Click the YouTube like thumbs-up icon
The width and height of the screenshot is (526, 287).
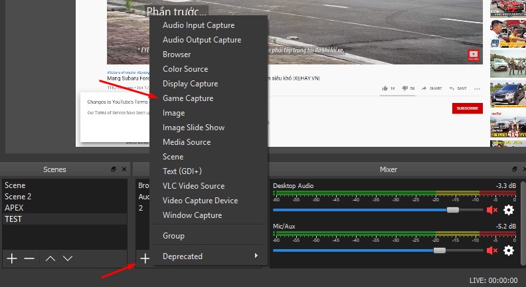[x=385, y=88]
